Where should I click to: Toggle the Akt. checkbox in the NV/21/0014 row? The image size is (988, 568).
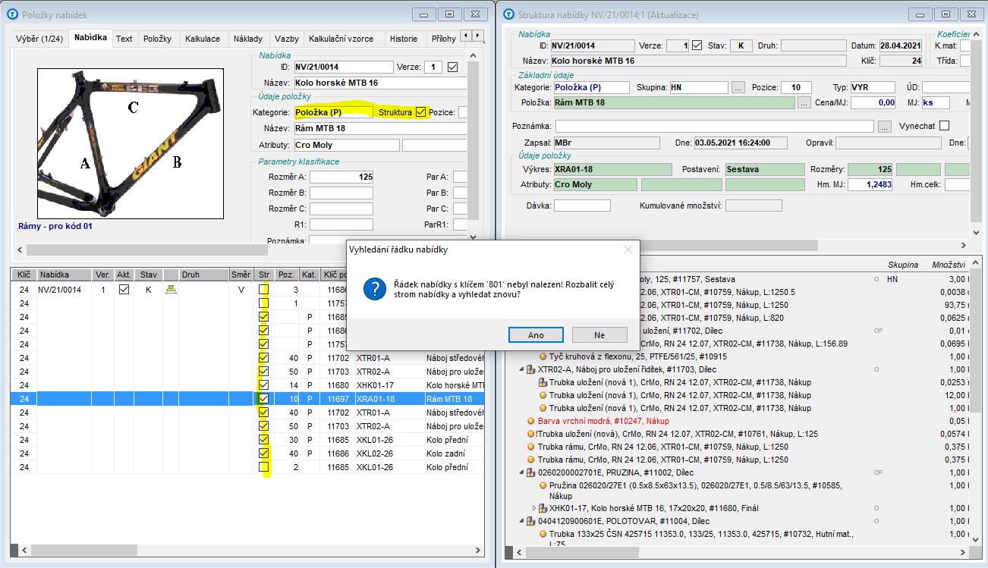click(x=124, y=289)
